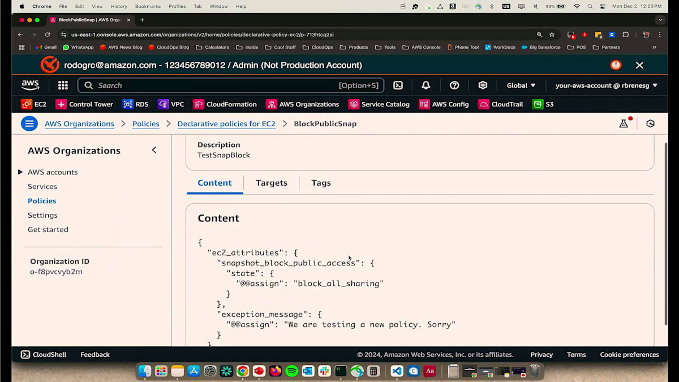679x382 pixels.
Task: Open the Control Tower shortcut
Action: 84,104
